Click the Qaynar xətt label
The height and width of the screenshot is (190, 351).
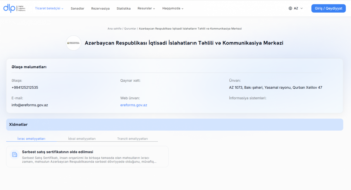pyautogui.click(x=130, y=81)
